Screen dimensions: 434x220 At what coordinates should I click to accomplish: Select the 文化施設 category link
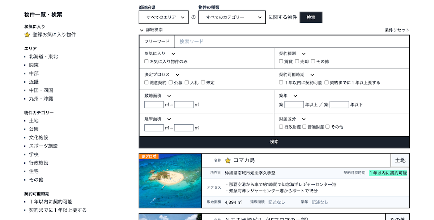point(39,138)
